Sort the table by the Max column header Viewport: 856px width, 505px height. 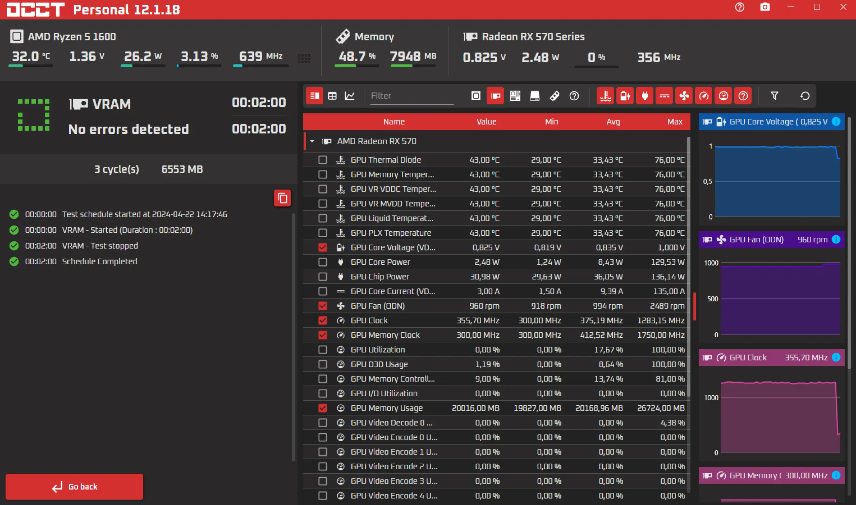pos(675,122)
